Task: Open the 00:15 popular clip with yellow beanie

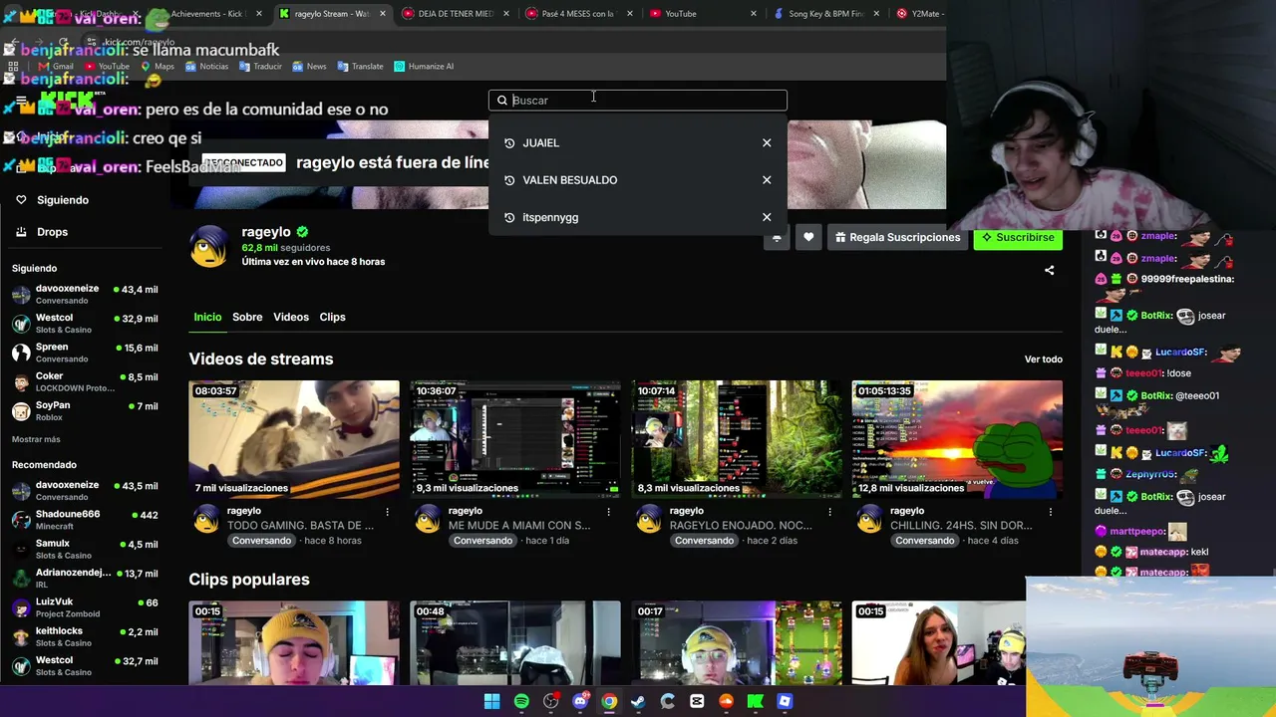Action: click(x=294, y=643)
